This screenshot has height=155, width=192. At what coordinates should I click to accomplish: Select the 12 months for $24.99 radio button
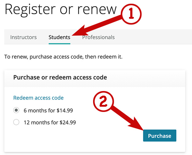pyautogui.click(x=16, y=122)
